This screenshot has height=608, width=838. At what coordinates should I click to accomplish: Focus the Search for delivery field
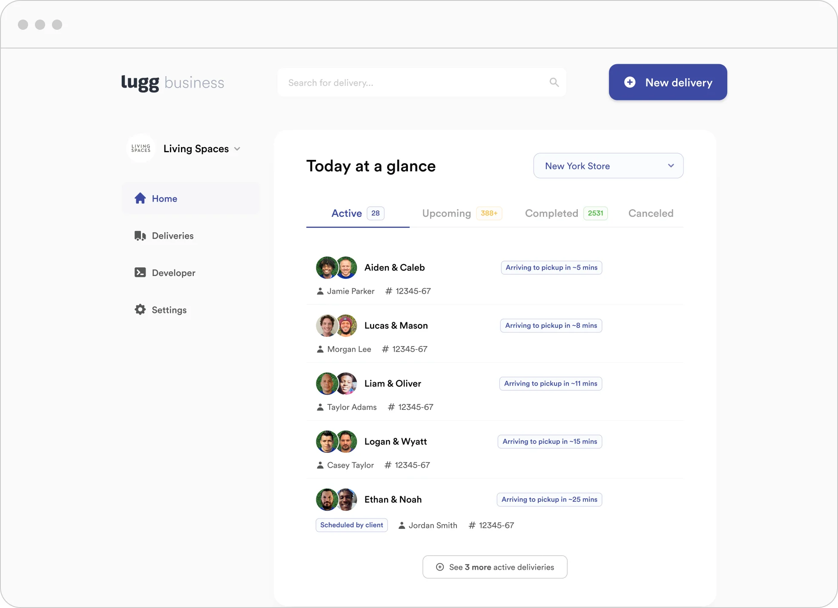click(422, 82)
